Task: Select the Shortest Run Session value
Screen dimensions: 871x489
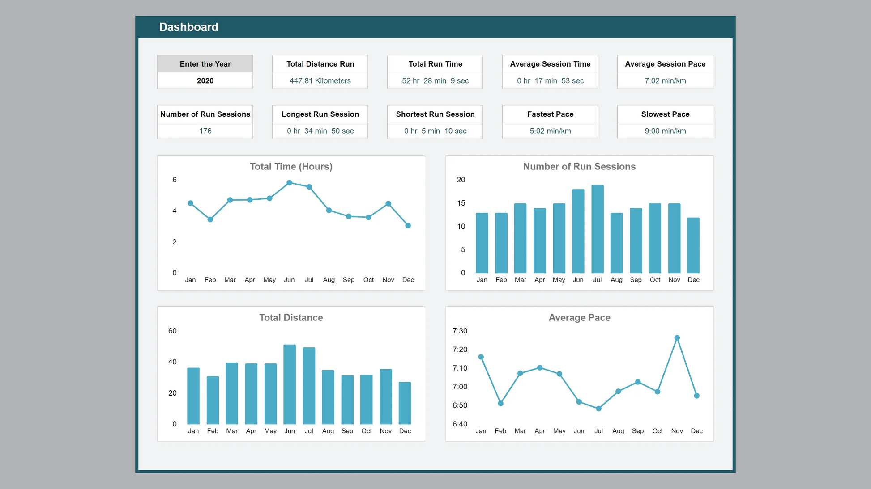Action: point(435,131)
